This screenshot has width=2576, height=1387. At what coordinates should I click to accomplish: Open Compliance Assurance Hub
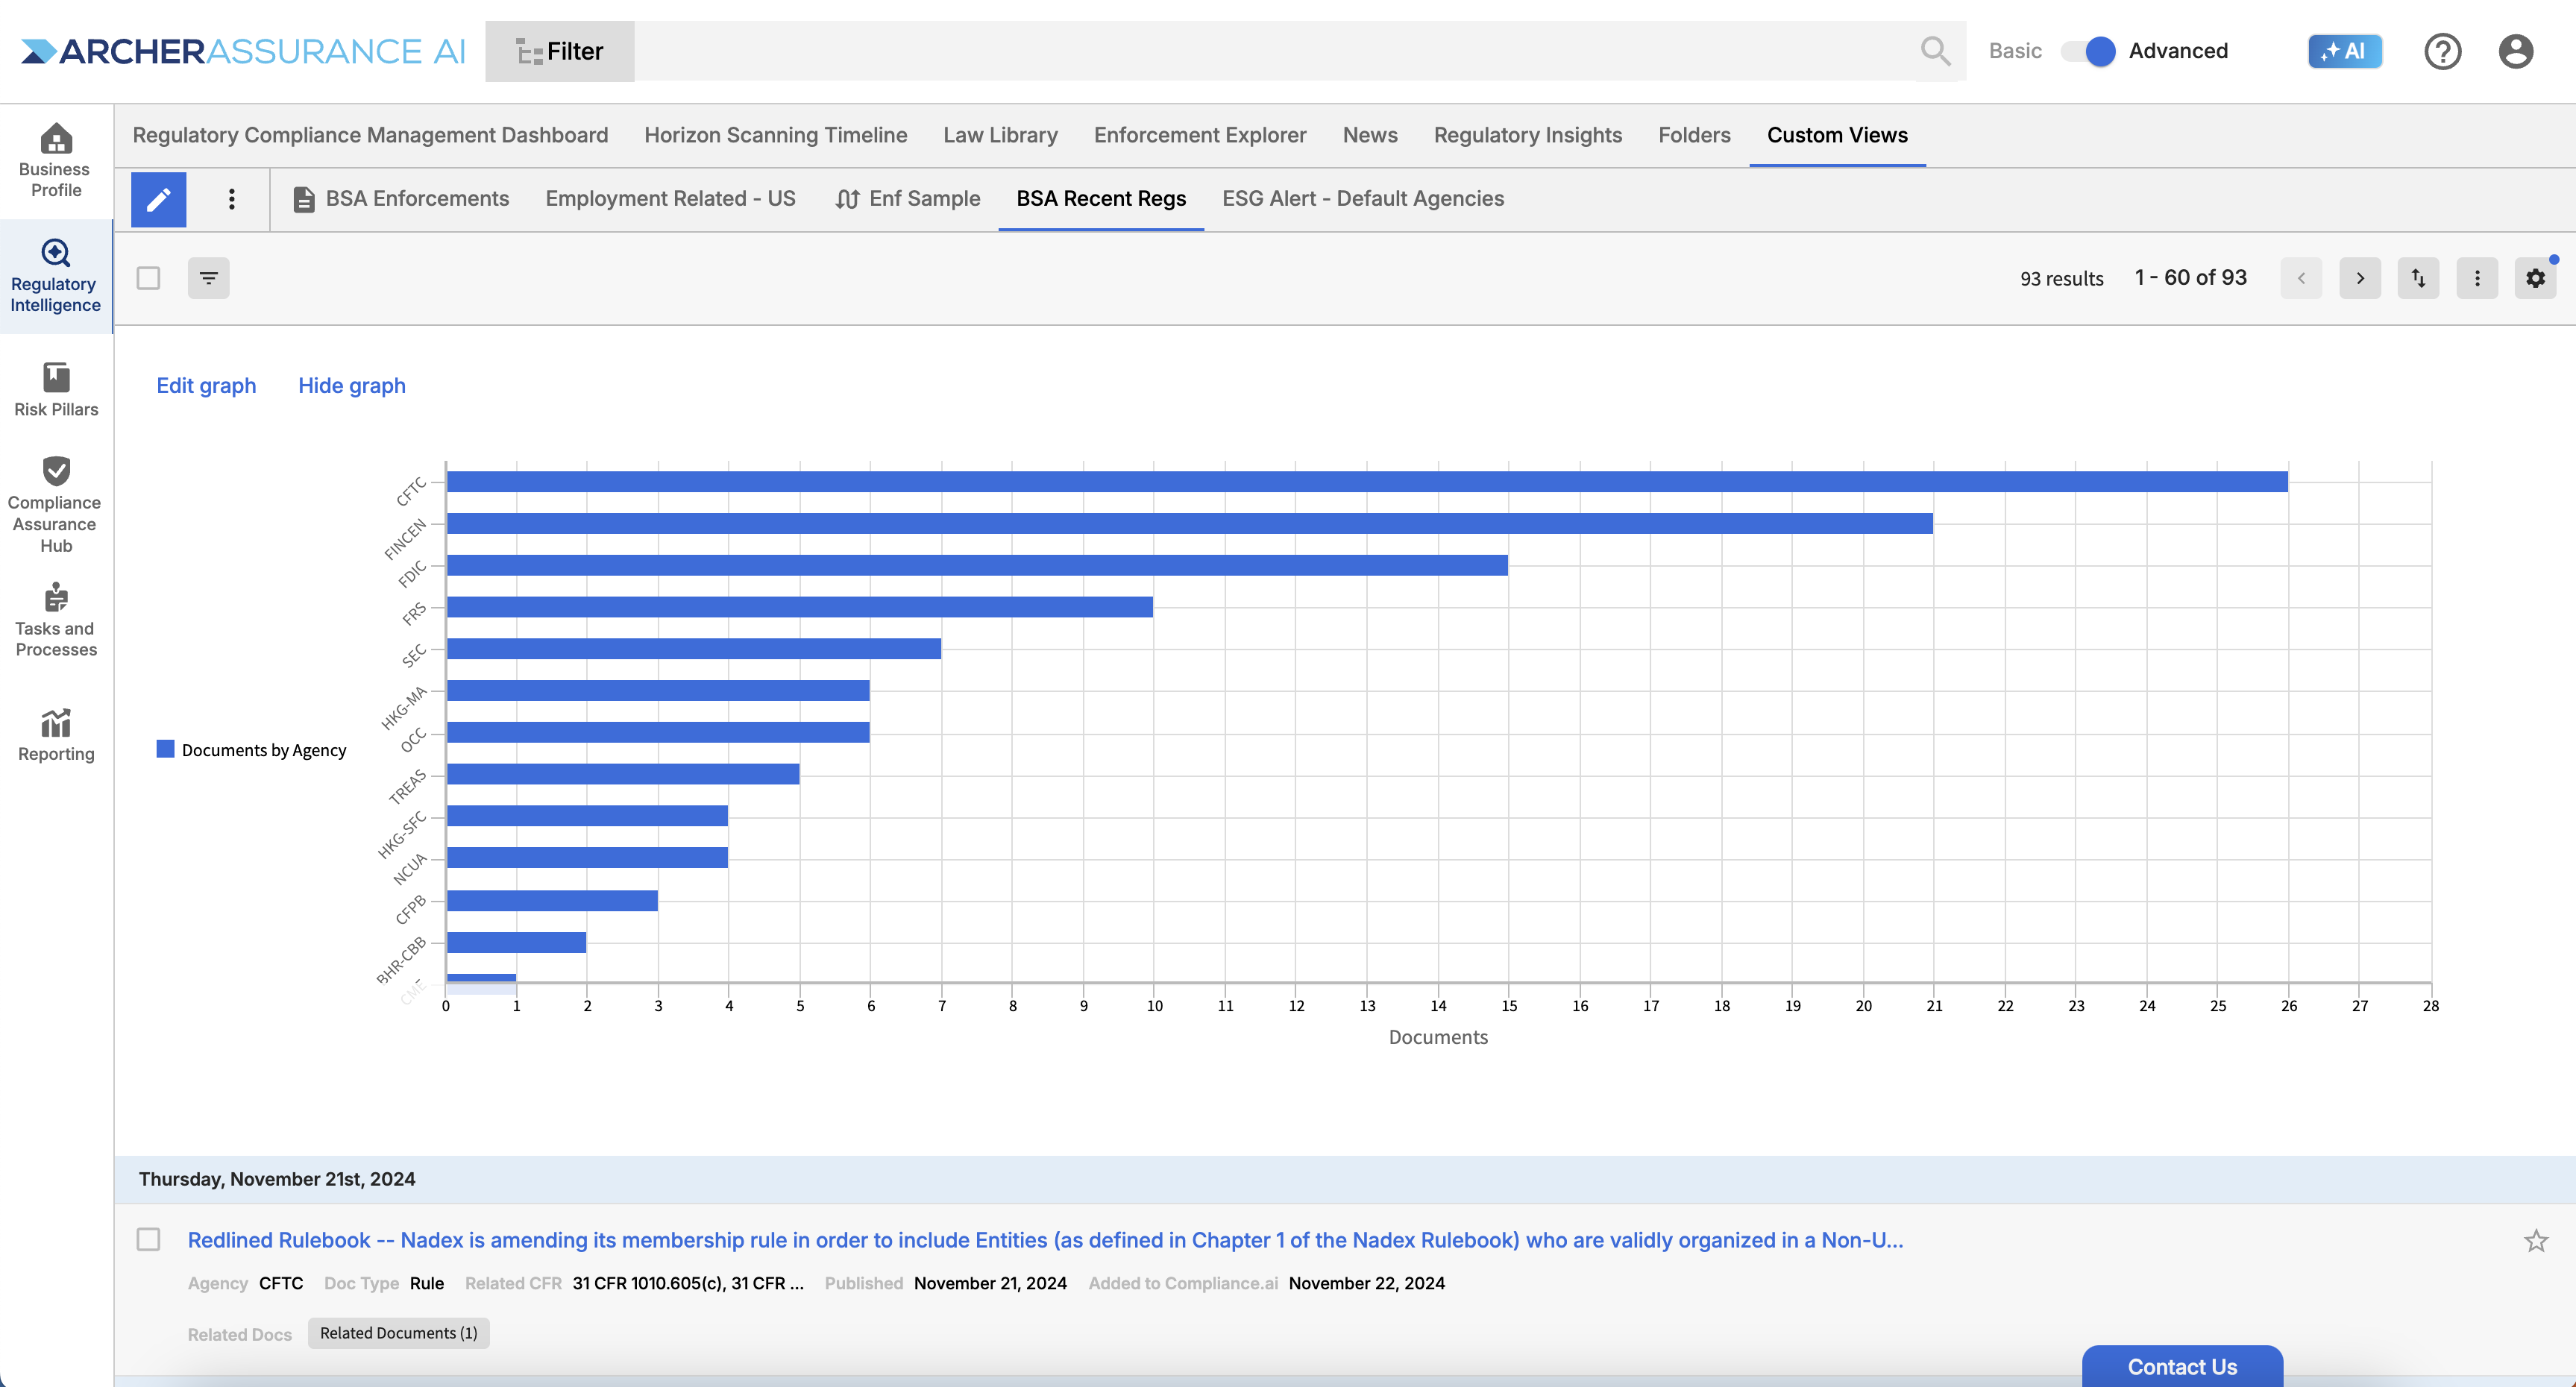pos(56,505)
